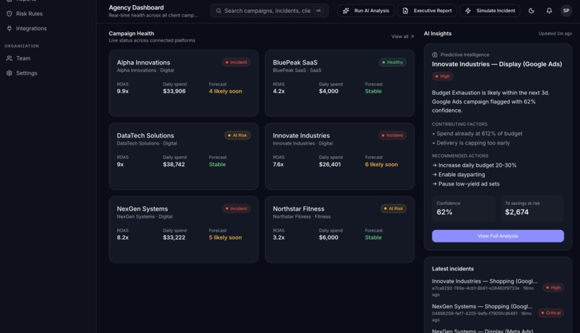
Task: Click 'Updated 2m ago' label
Action: [556, 34]
